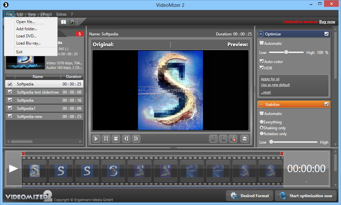Choose Open file... from File menu

coord(31,22)
